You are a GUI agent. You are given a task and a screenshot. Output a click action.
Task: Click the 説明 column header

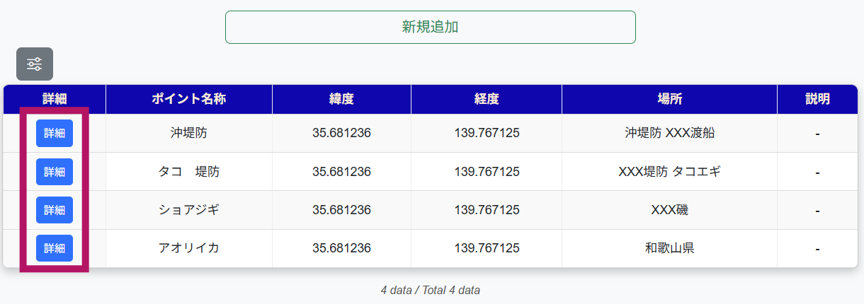pos(817,99)
